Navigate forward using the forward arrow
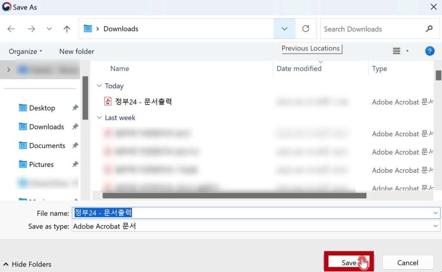 pos(31,28)
